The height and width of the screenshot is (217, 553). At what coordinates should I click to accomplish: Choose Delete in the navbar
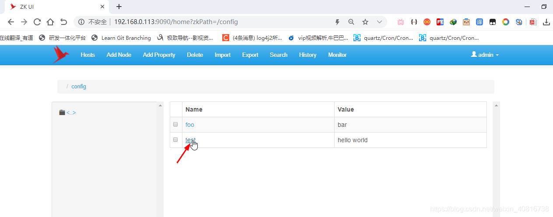pyautogui.click(x=195, y=55)
